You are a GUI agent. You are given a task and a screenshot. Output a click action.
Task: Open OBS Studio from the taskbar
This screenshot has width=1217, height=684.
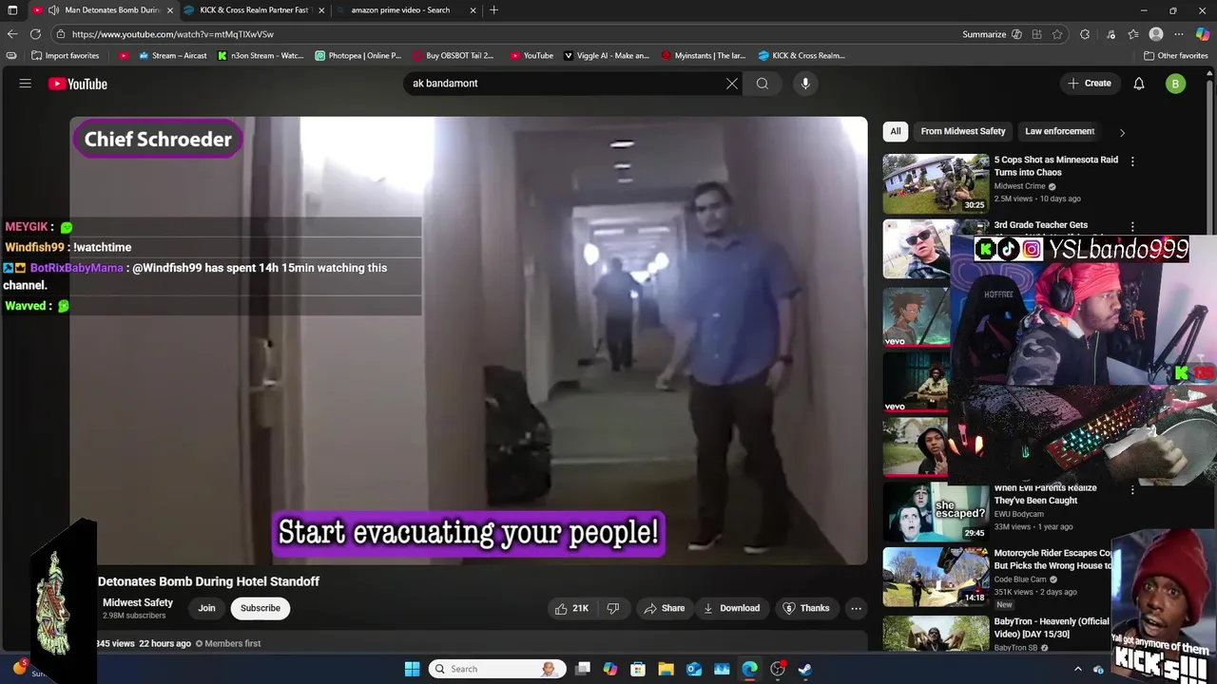coord(778,669)
